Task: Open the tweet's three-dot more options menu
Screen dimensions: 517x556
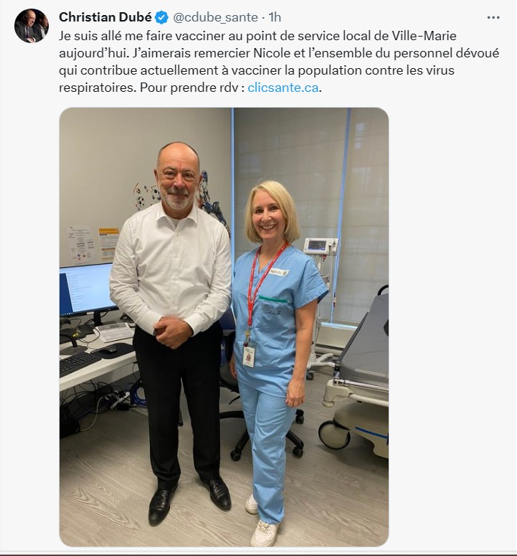Action: (493, 17)
